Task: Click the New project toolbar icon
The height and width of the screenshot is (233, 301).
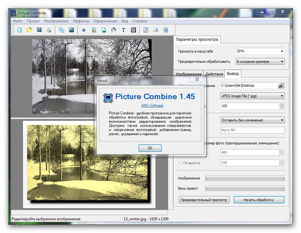Action: click(20, 30)
